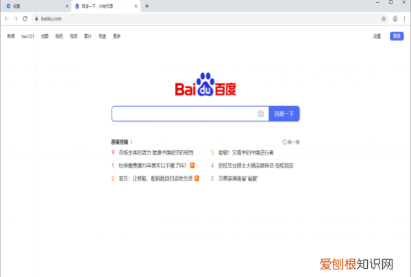Close the 百度一下 tab
411x277 pixels.
pyautogui.click(x=136, y=6)
